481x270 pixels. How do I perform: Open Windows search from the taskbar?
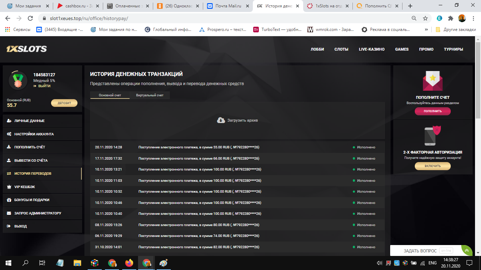click(x=25, y=263)
